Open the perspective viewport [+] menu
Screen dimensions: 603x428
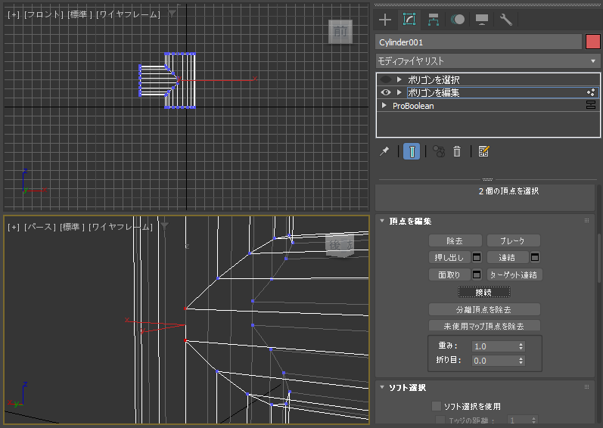coord(14,227)
